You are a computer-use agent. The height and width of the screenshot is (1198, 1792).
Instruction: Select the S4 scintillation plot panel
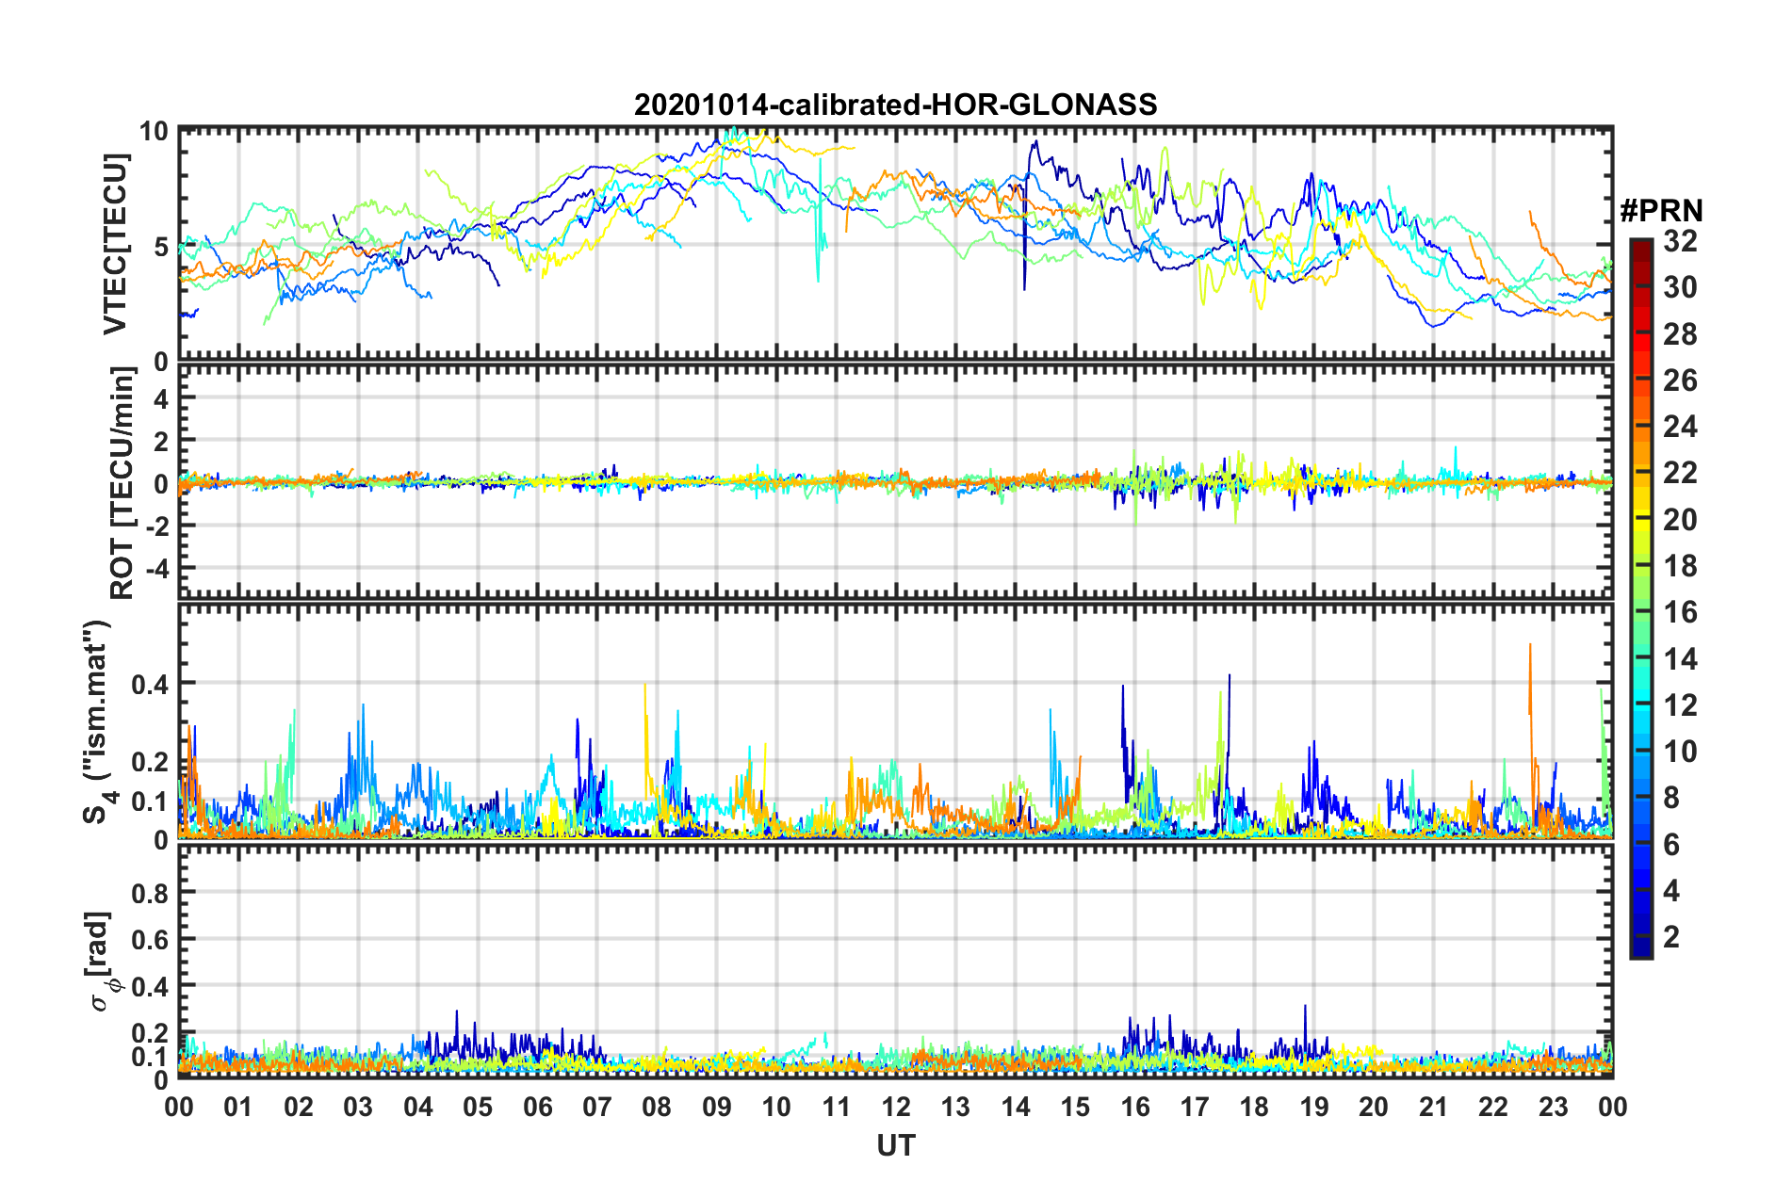896,721
